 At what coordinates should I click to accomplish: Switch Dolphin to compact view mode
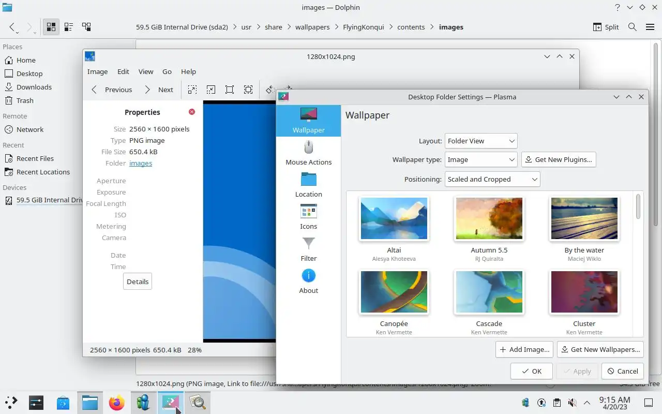(68, 27)
